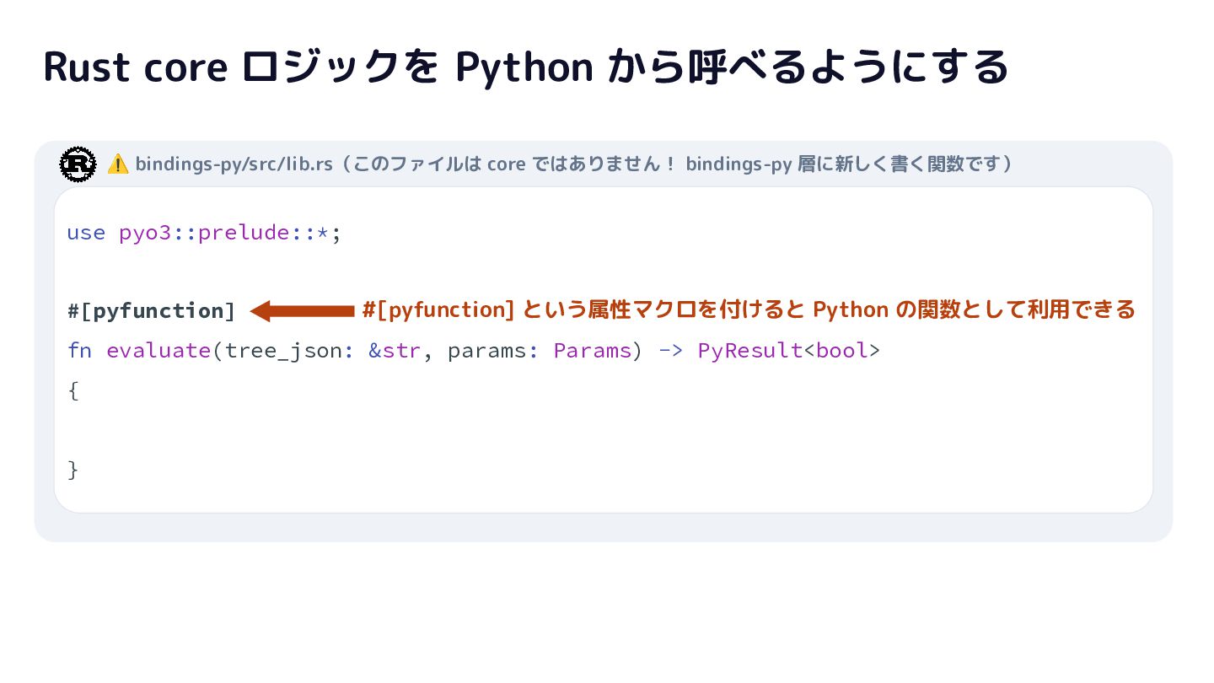Select the 'Params' type name
Image resolution: width=1214 pixels, height=683 pixels.
593,350
